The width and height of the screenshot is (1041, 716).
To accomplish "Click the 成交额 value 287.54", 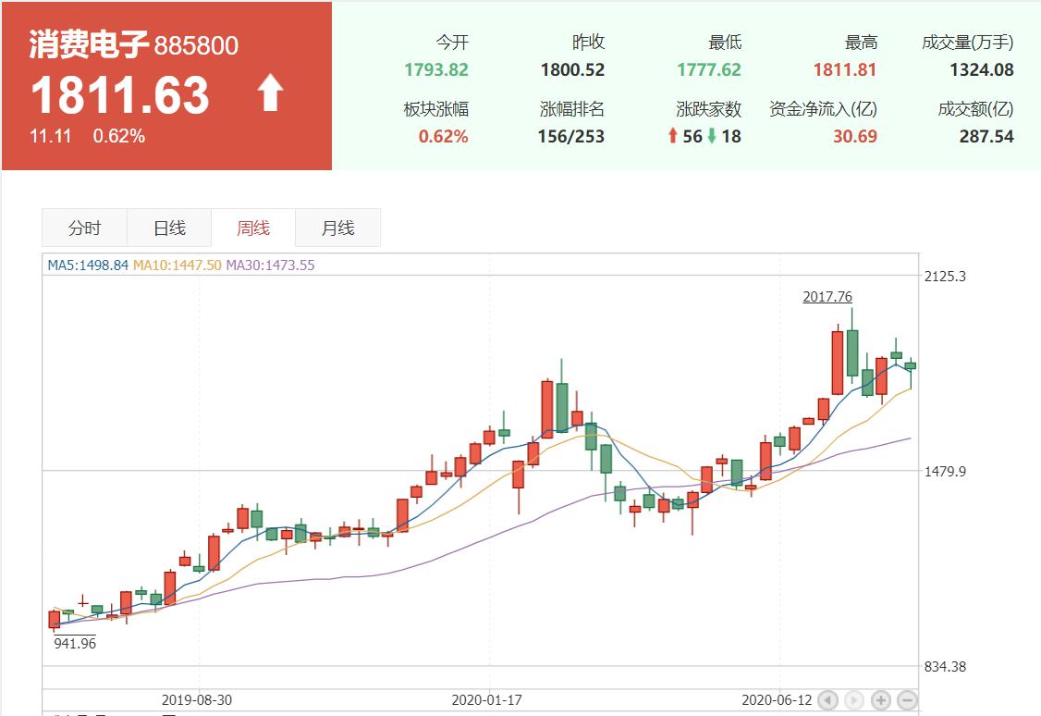I will (986, 136).
